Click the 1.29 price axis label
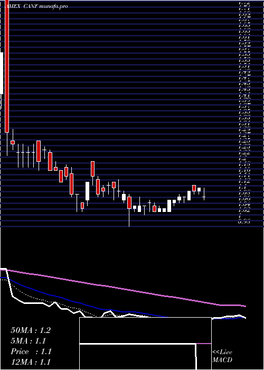This screenshot has height=370, width=264. click(x=245, y=129)
